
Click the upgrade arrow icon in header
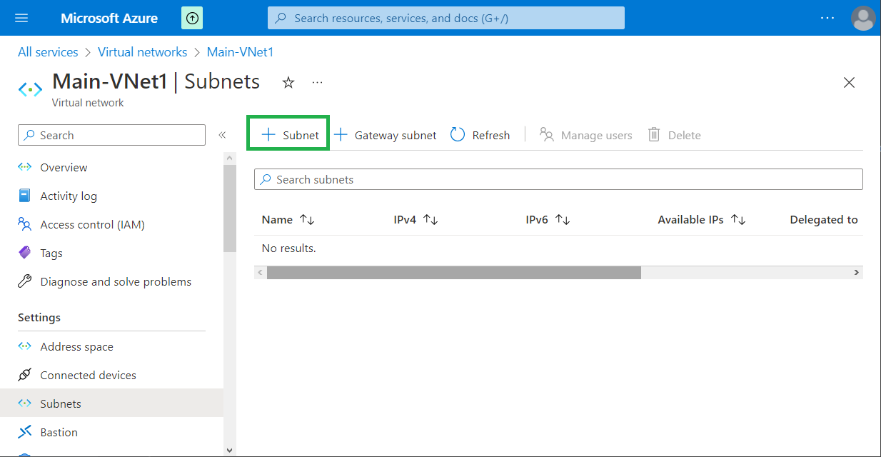click(x=192, y=18)
